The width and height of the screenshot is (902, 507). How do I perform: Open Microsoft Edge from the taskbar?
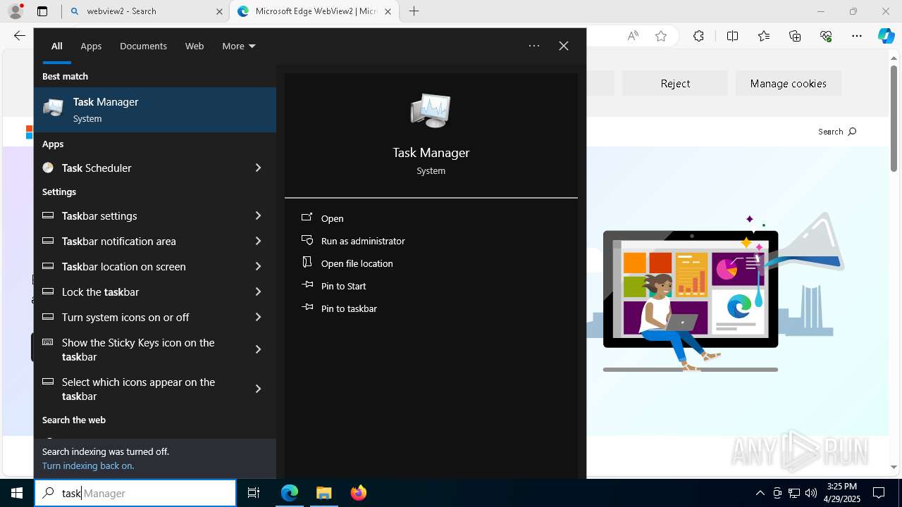290,493
